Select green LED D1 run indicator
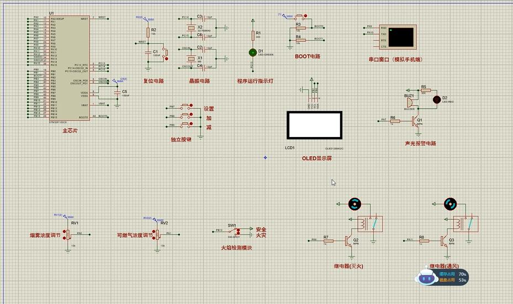 click(x=252, y=52)
